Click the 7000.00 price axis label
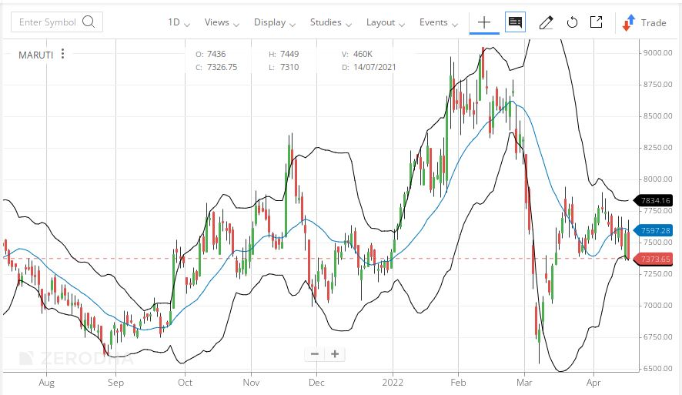This screenshot has width=682, height=395. [658, 305]
